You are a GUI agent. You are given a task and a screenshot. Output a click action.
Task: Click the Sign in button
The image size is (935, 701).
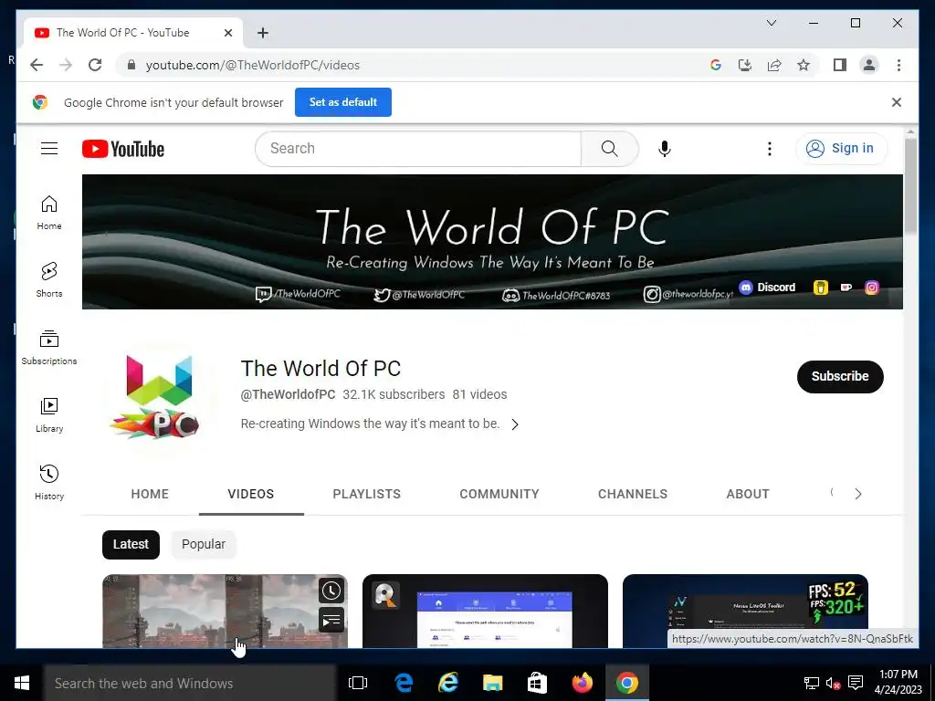click(841, 149)
